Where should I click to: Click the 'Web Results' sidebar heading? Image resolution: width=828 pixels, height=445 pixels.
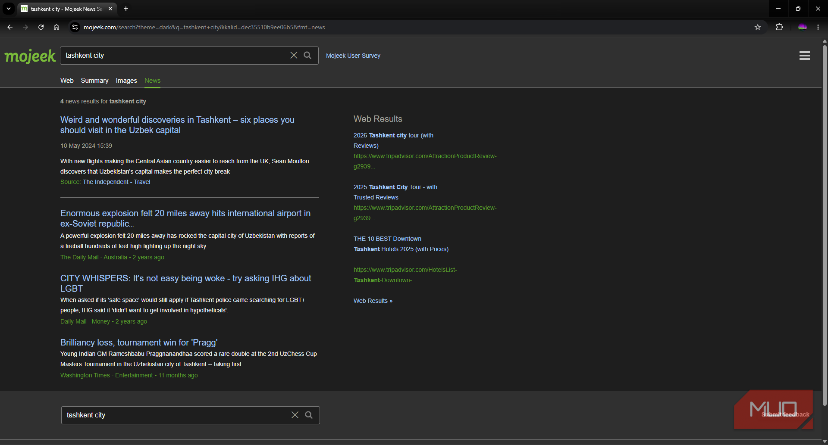coord(378,119)
